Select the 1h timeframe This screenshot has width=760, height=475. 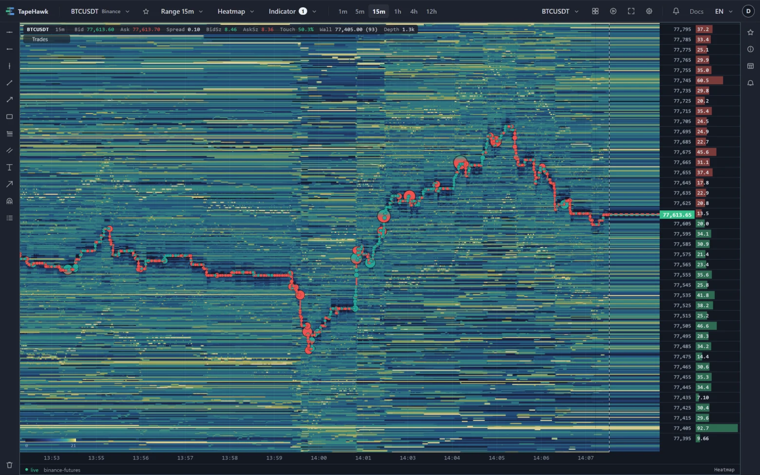398,11
